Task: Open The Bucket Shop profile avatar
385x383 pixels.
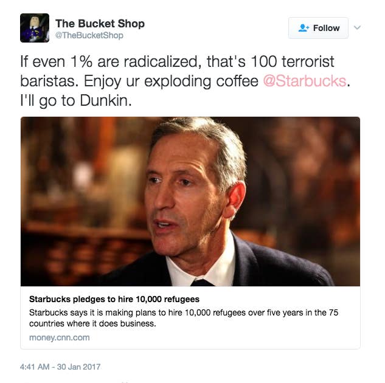Action: click(35, 28)
